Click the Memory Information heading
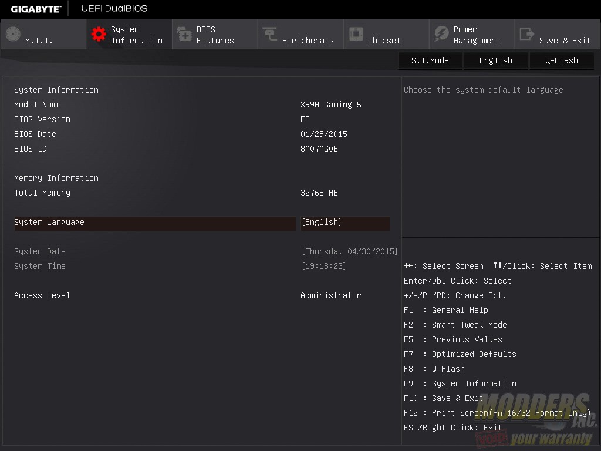The width and height of the screenshot is (601, 451). pos(56,179)
